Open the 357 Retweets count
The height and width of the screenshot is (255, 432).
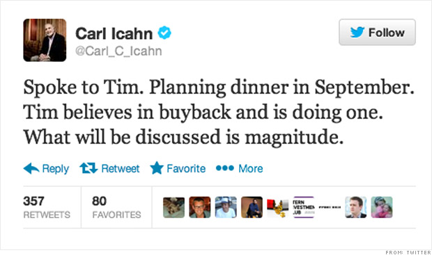point(47,207)
